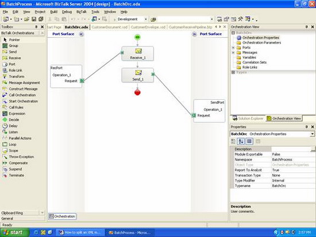
Task: Open the Properties object selector dropdown
Action: (312, 134)
